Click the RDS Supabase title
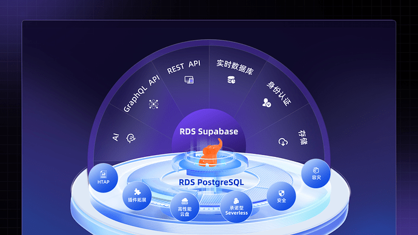This screenshot has width=418, height=235. point(209,131)
